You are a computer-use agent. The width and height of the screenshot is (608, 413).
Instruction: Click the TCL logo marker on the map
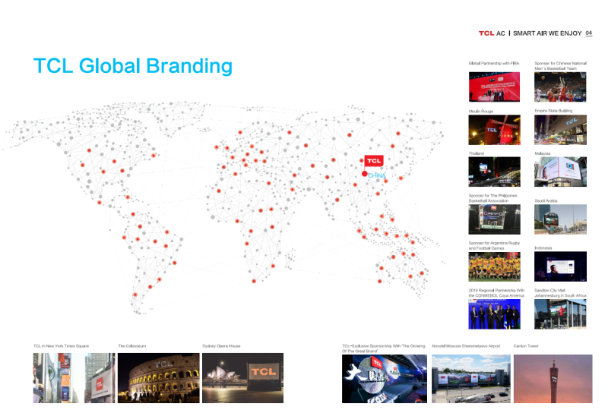tap(373, 161)
